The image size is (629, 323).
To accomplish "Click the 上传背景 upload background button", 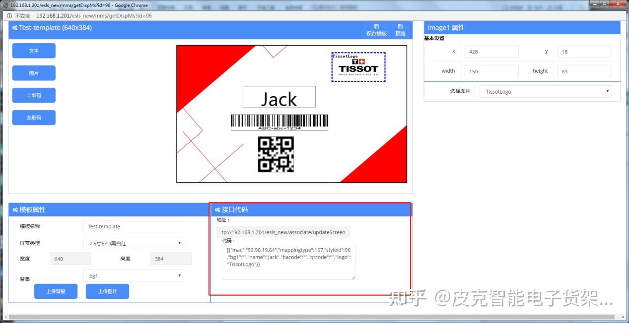I will pyautogui.click(x=56, y=291).
